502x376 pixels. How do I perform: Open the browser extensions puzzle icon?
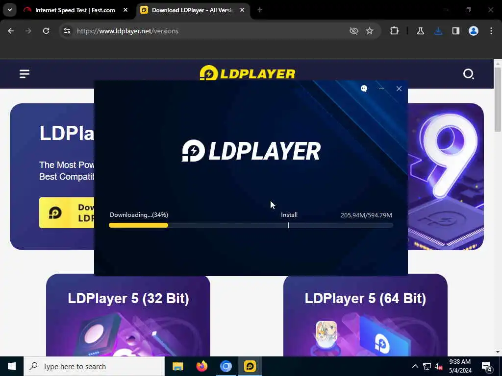tap(395, 31)
